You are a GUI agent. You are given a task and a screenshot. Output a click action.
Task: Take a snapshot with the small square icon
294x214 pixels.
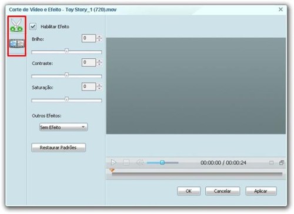click(x=272, y=163)
